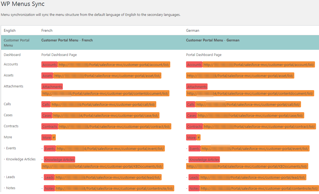This screenshot has height=194, width=319.
Task: Click the orange # tag in German column
Action: pos(198,137)
